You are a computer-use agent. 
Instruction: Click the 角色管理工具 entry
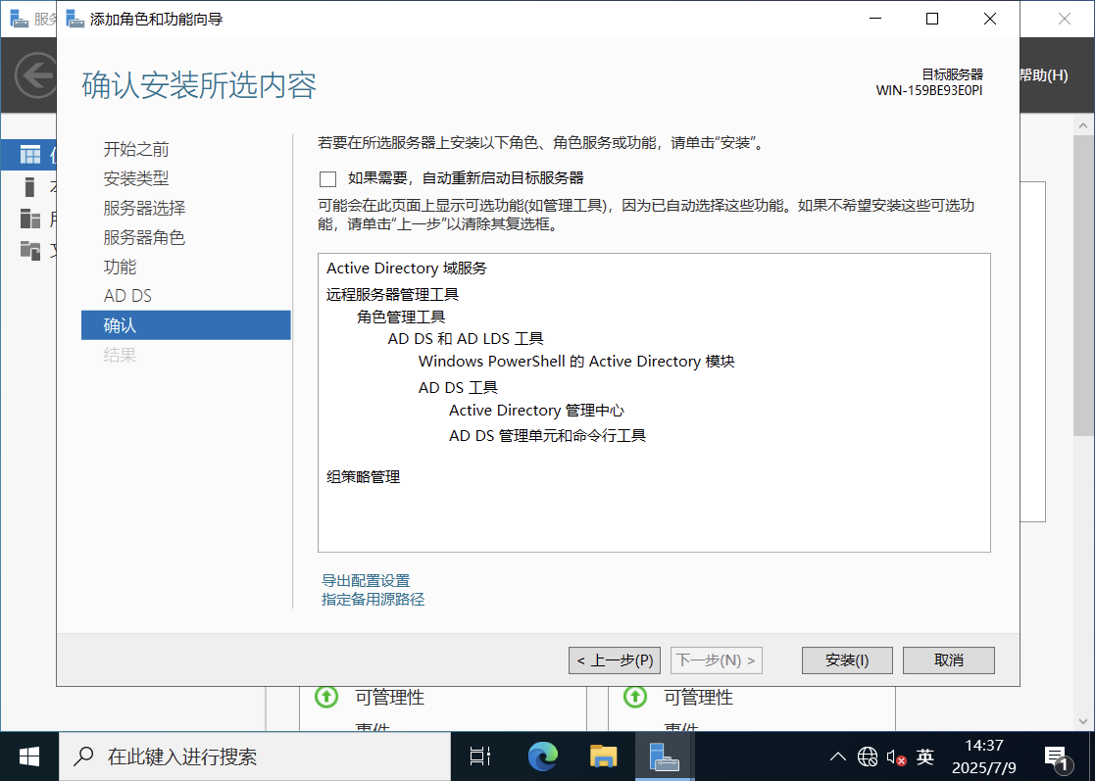pyautogui.click(x=401, y=317)
